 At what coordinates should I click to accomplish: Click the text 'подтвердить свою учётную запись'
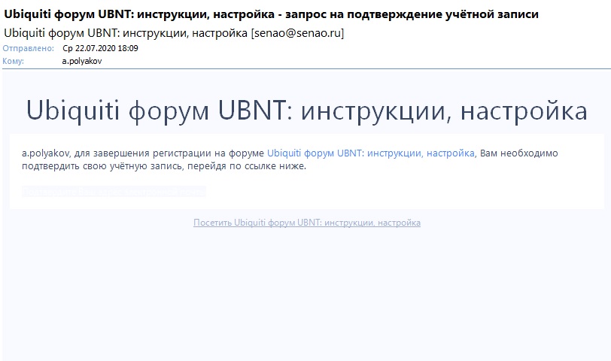(x=103, y=166)
